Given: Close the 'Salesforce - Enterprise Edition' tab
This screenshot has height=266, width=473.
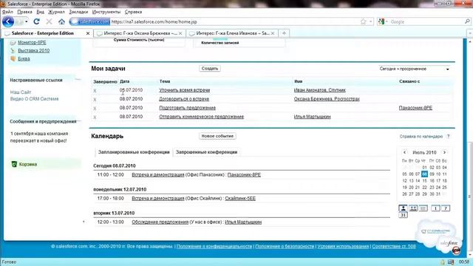Looking at the screenshot, I should click(88, 33).
